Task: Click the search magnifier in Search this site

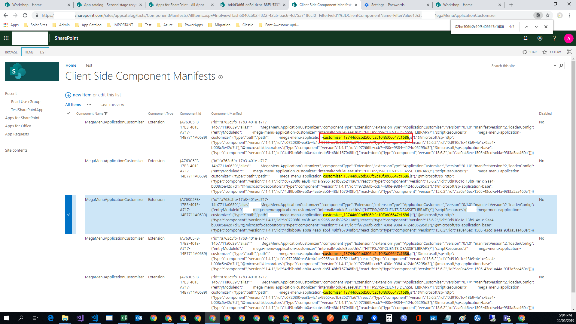Action: 561,65
